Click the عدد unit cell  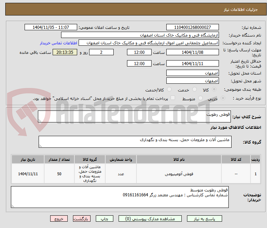[121, 174]
